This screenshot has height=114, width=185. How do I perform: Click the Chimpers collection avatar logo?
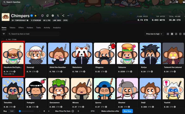click(5, 17)
